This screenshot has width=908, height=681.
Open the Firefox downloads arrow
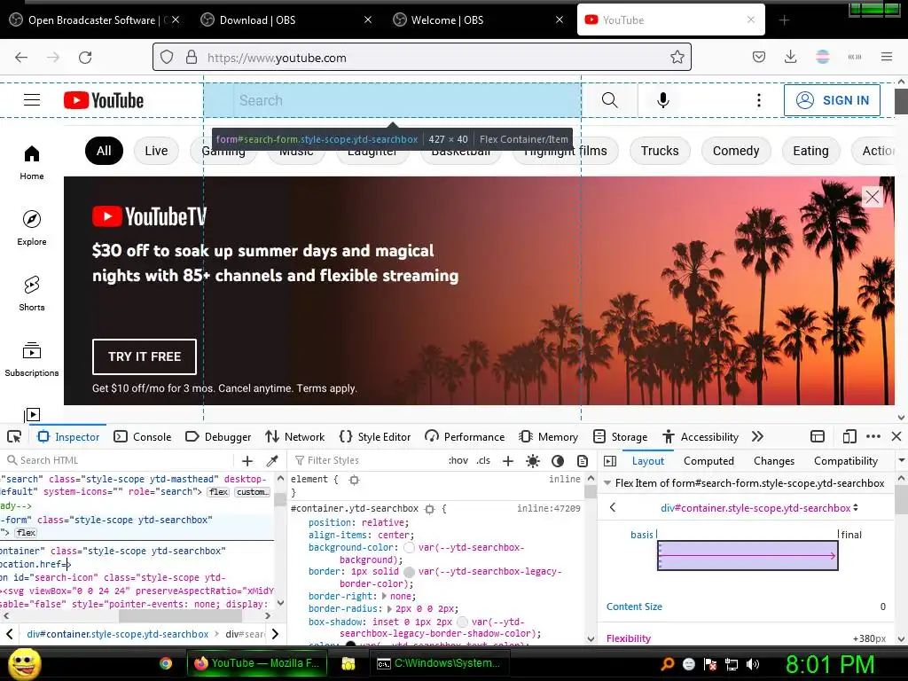790,57
